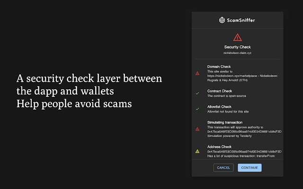Click 'Allowlist not found for this site'

pyautogui.click(x=228, y=112)
